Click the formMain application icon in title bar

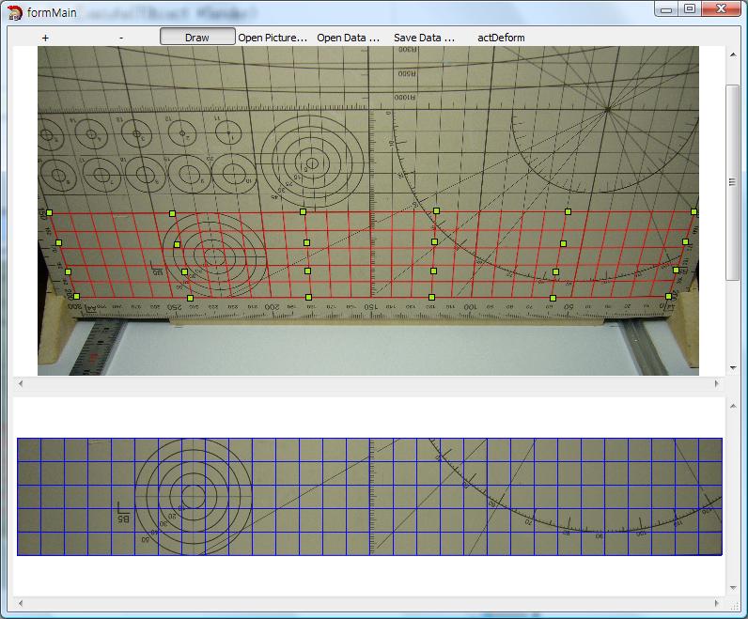(15, 11)
